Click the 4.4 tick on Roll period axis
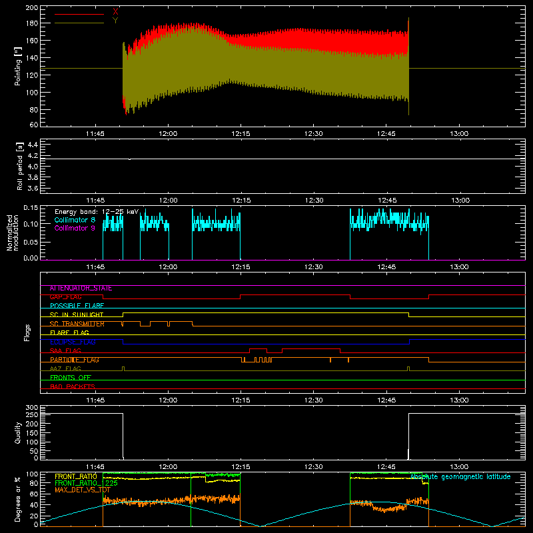 click(33, 145)
